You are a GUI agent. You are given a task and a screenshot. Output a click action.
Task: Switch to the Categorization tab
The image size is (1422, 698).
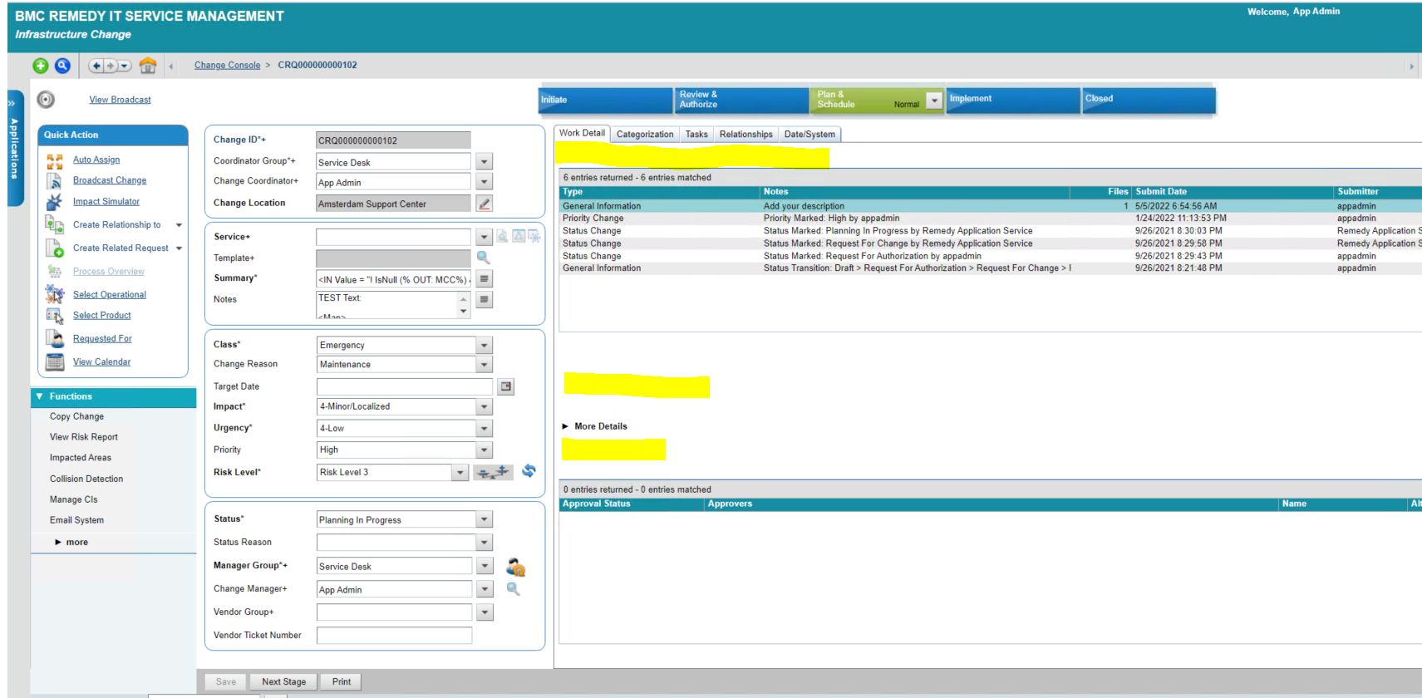click(x=645, y=134)
